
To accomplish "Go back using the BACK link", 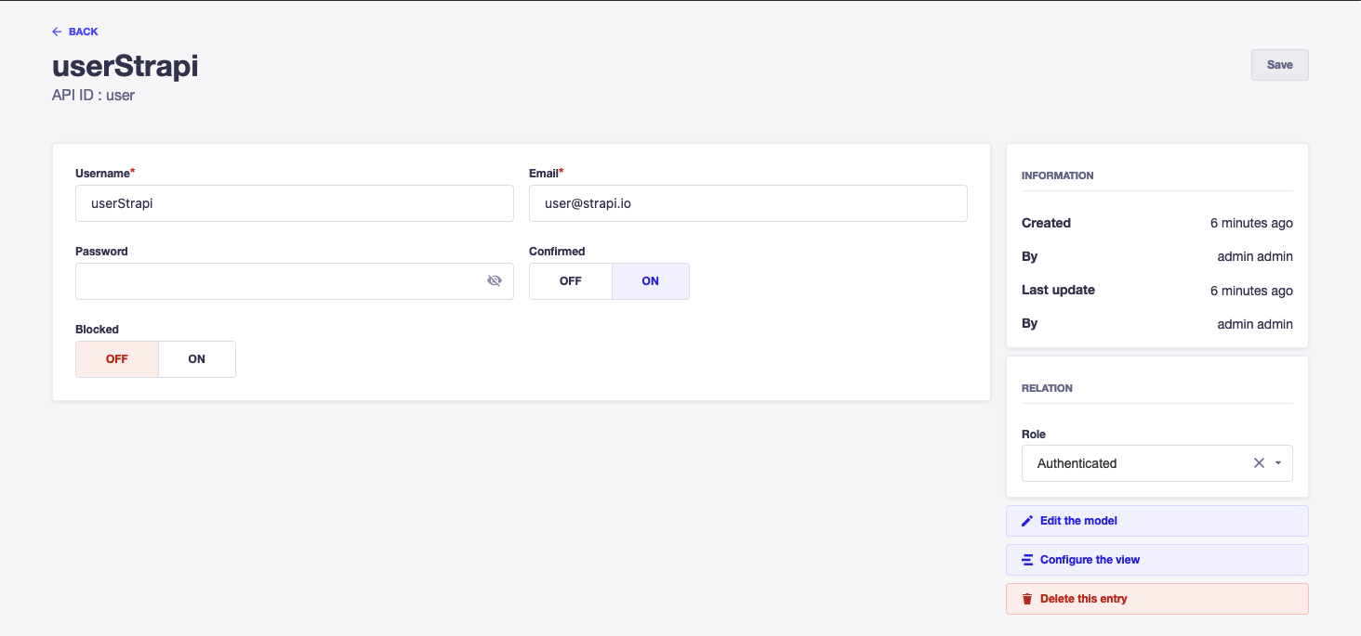I will coord(75,32).
